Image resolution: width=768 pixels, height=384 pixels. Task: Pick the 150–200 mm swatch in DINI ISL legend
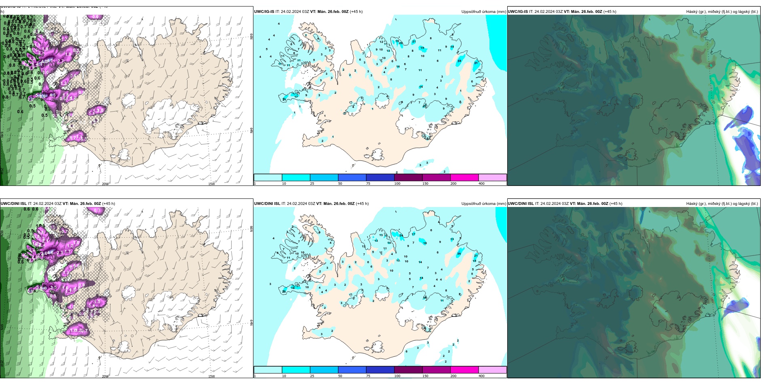pos(437,370)
